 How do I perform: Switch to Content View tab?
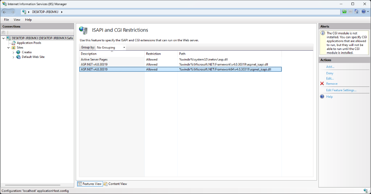[115, 184]
